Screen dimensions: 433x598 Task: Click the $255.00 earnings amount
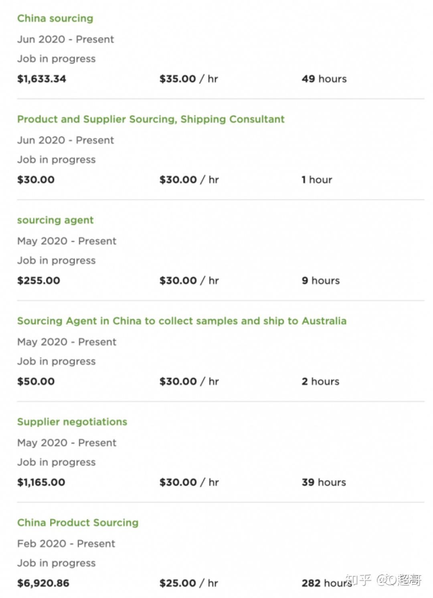pyautogui.click(x=38, y=281)
